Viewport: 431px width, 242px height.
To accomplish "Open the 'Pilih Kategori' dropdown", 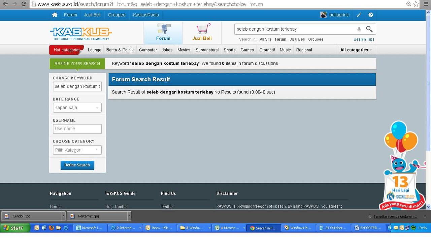I will point(77,150).
